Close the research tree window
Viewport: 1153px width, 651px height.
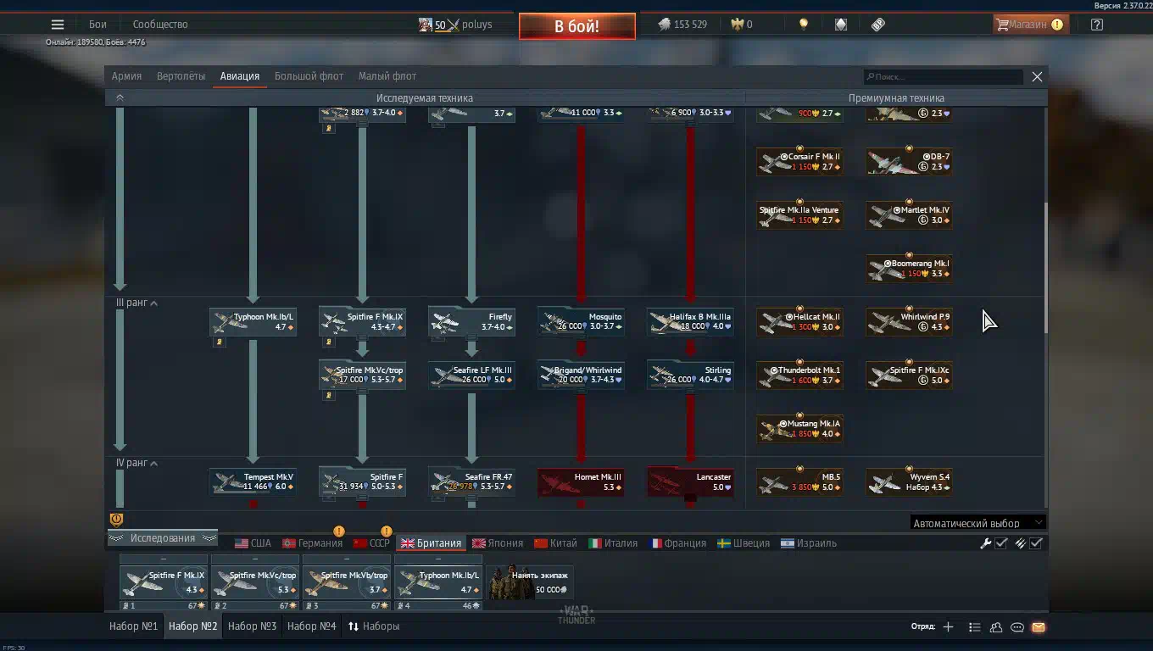click(1037, 76)
